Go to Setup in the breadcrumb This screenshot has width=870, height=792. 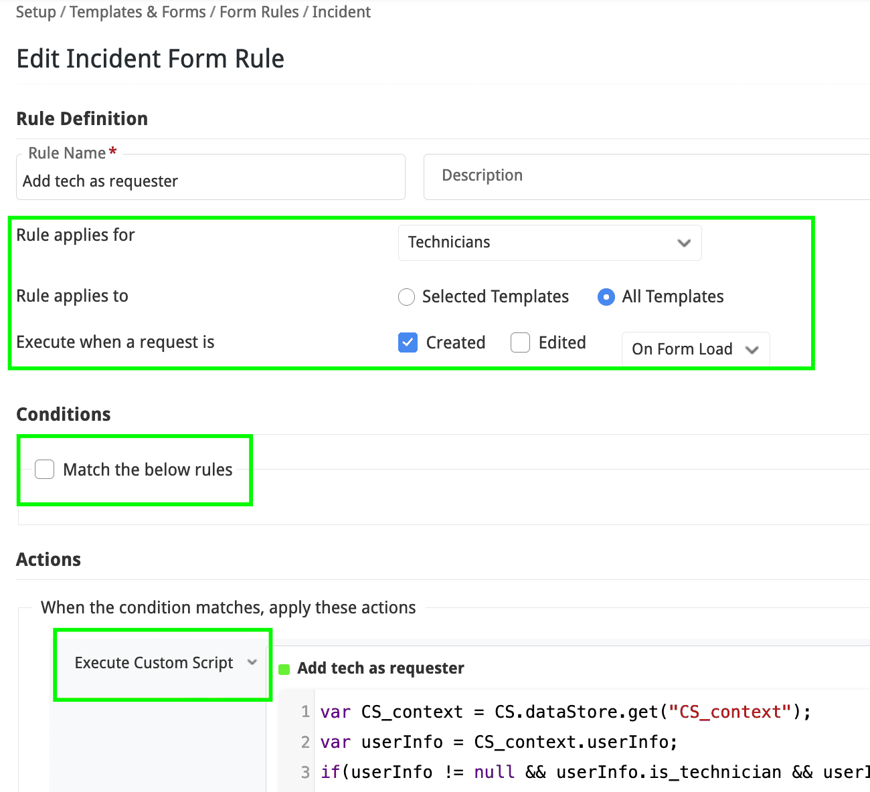coord(35,12)
